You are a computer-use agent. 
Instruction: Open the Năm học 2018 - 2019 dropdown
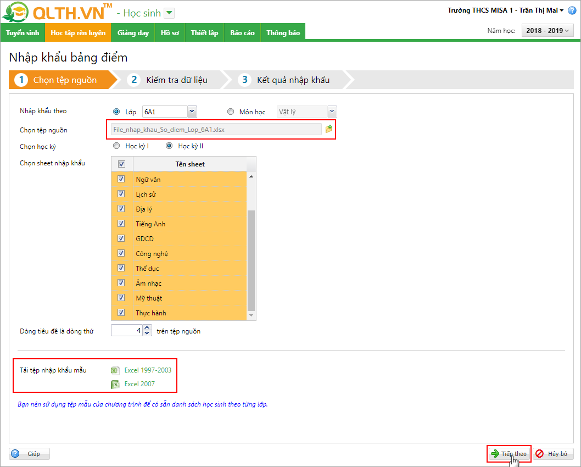point(548,30)
